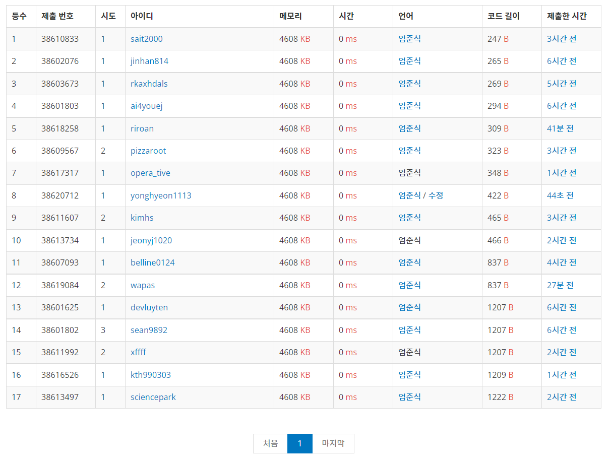
Task: Open user profile kimhs
Action: pos(142,218)
